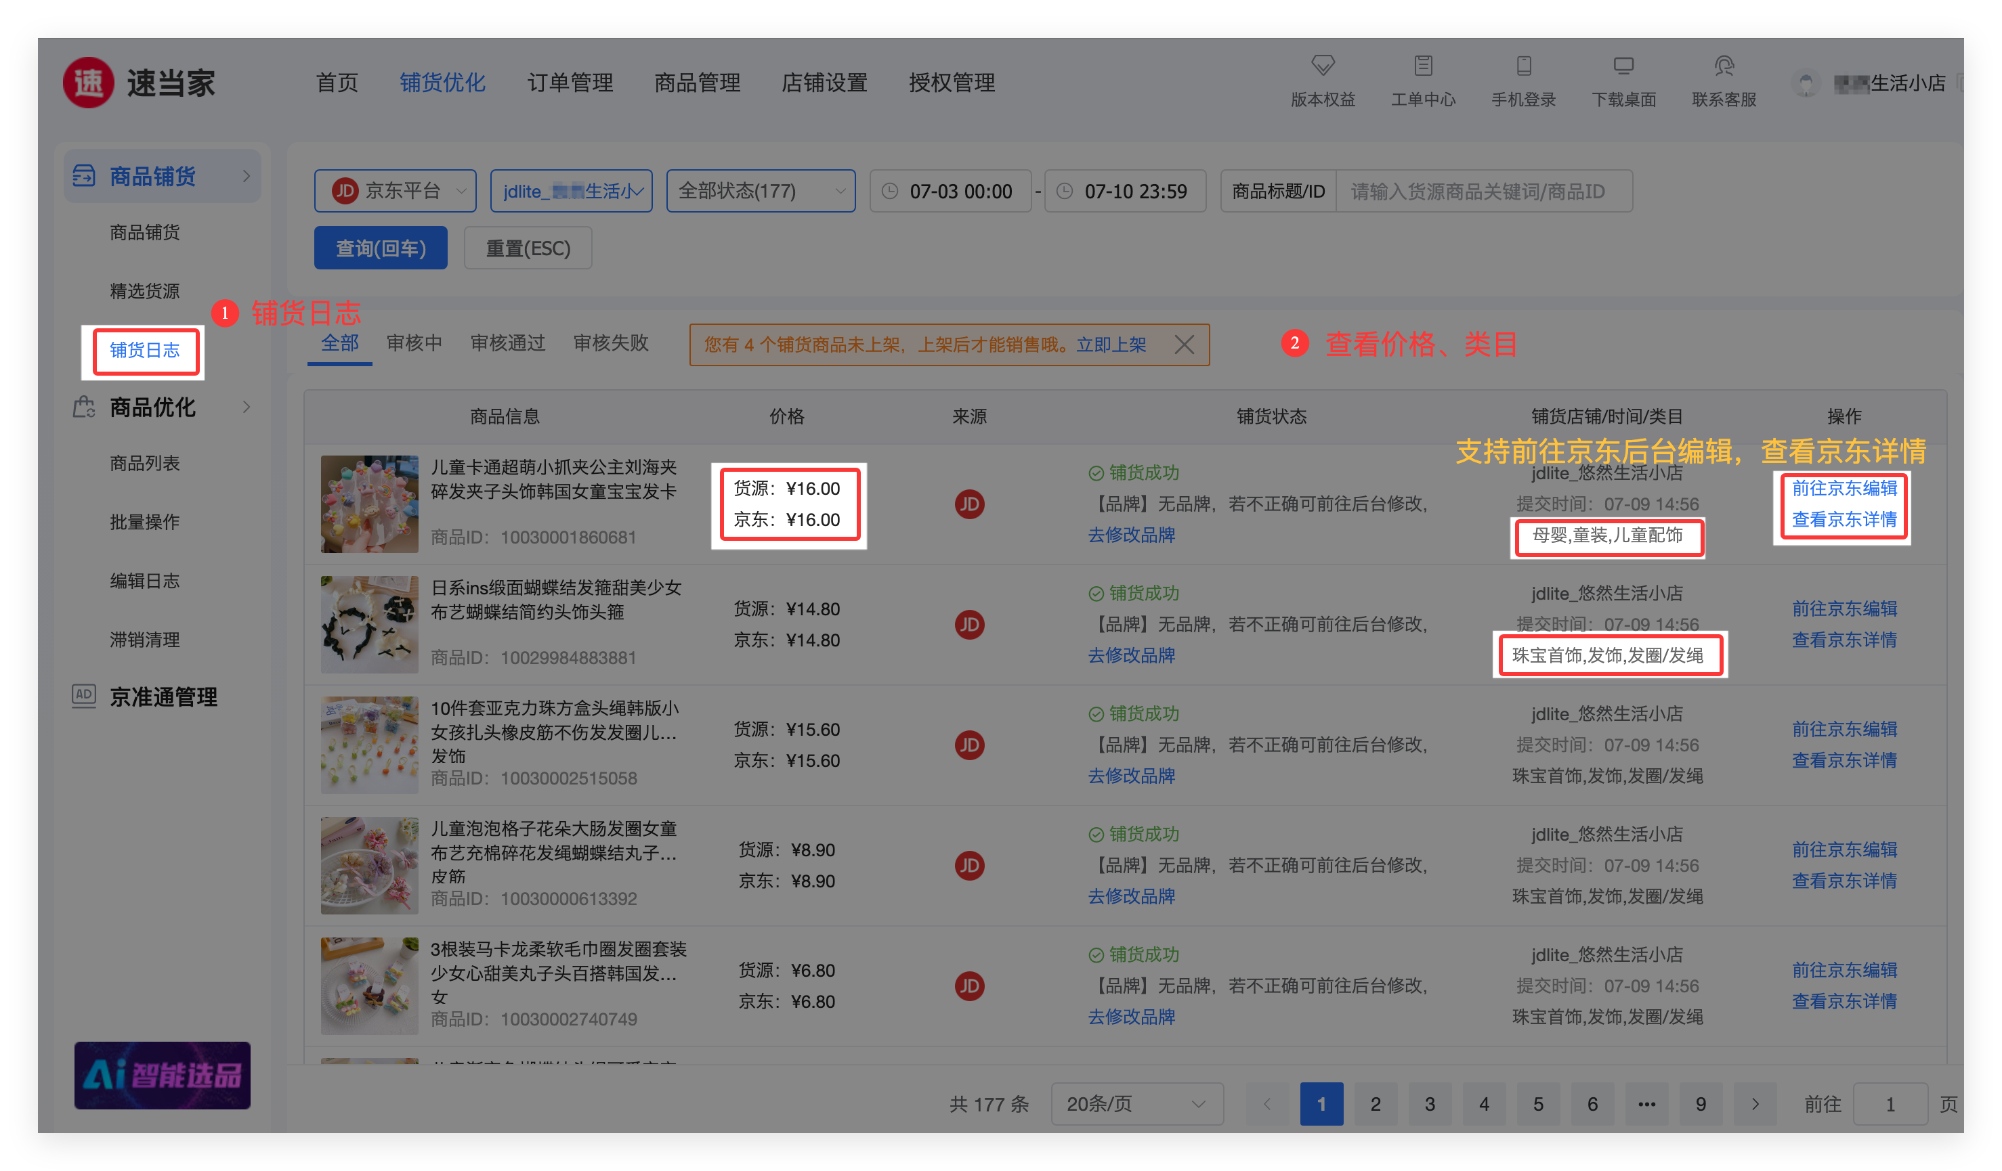Viewport: 2002px width, 1171px height.
Task: Expand the 全部状态(177) status dropdown
Action: 761,192
